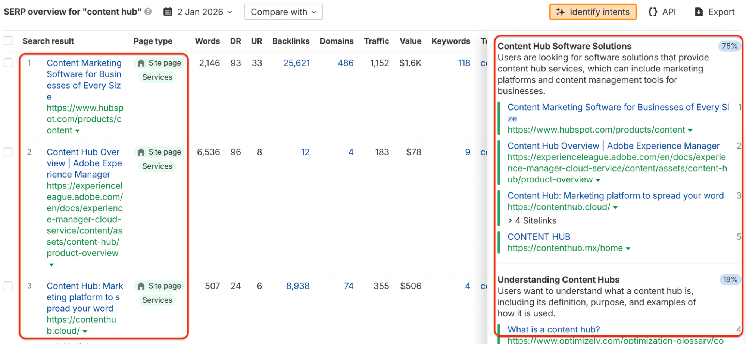
Task: Tick the checkbox next to the Adobe result
Action: [x=8, y=152]
